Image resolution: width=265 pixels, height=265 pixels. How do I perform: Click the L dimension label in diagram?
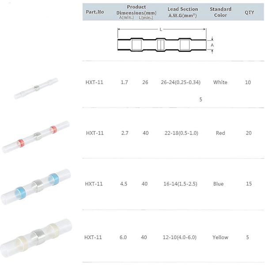point(161,30)
